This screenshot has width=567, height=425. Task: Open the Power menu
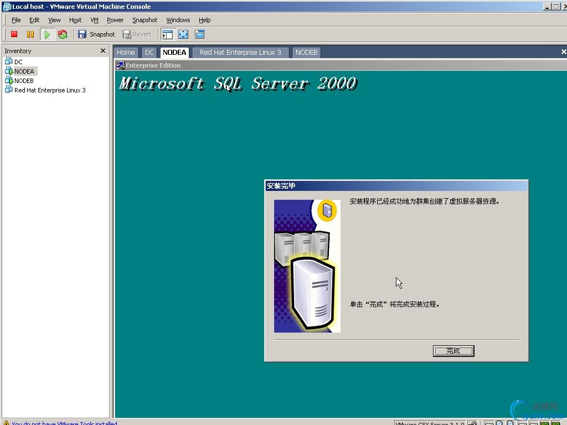click(x=115, y=20)
